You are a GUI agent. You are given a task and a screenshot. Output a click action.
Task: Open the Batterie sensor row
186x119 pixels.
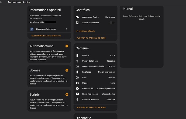point(95,55)
